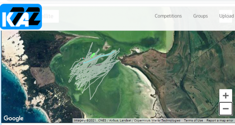Open the Competitions menu

pos(168,16)
